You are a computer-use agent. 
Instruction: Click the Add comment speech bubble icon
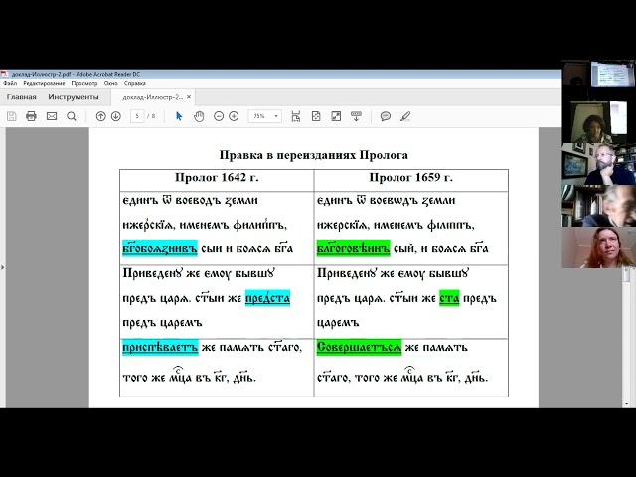click(386, 116)
